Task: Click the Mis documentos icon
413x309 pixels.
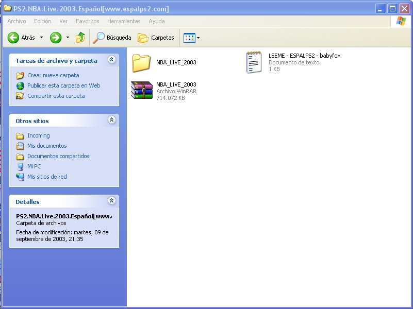Action: click(x=20, y=146)
